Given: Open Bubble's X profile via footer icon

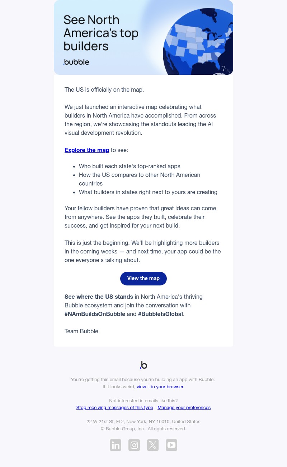Looking at the screenshot, I should [x=153, y=445].
